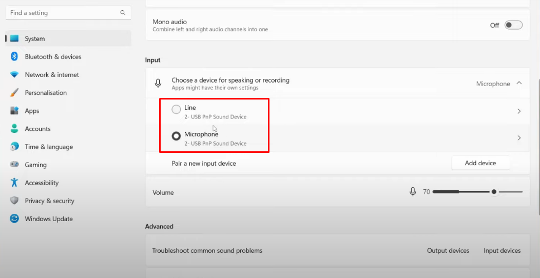
Task: Click the Windows Update sync icon
Action: coord(14,219)
